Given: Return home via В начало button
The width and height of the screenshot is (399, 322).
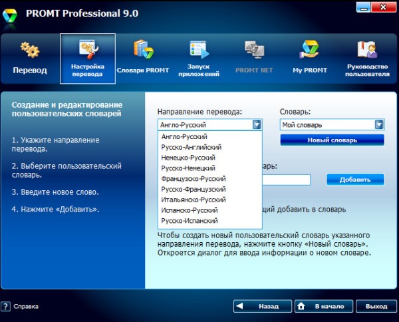Looking at the screenshot, I should point(323,307).
